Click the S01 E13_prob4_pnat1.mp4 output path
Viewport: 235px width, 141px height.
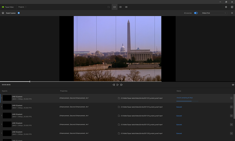click(x=142, y=107)
